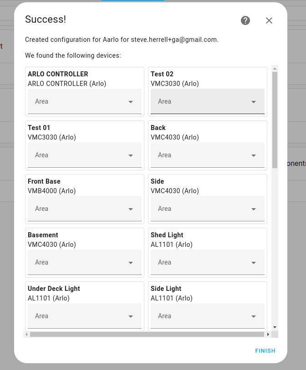Click the horizontal scrollbar right arrow
Screen dimensions: 306x370
[x=268, y=335]
